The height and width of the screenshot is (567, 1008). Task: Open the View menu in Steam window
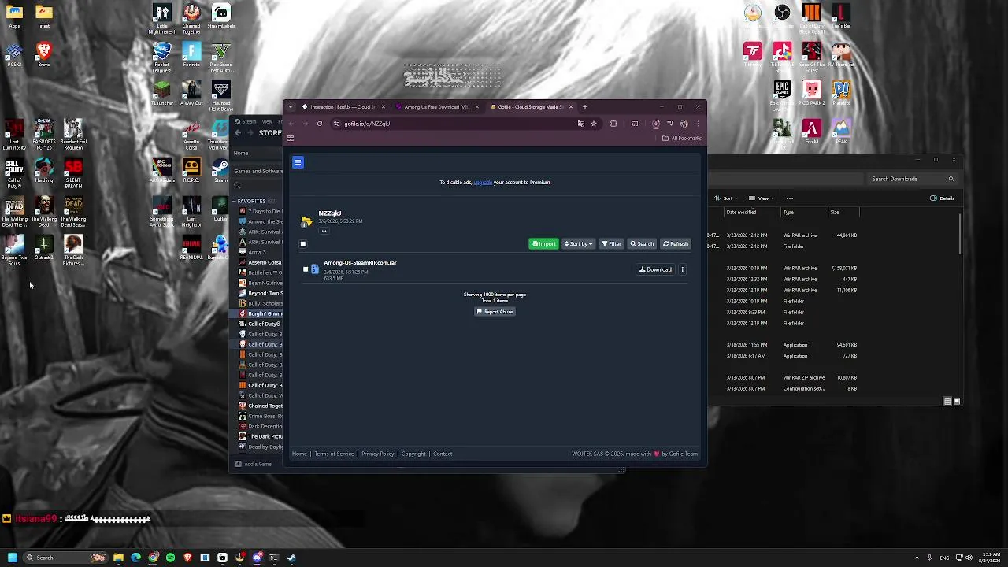click(x=267, y=121)
